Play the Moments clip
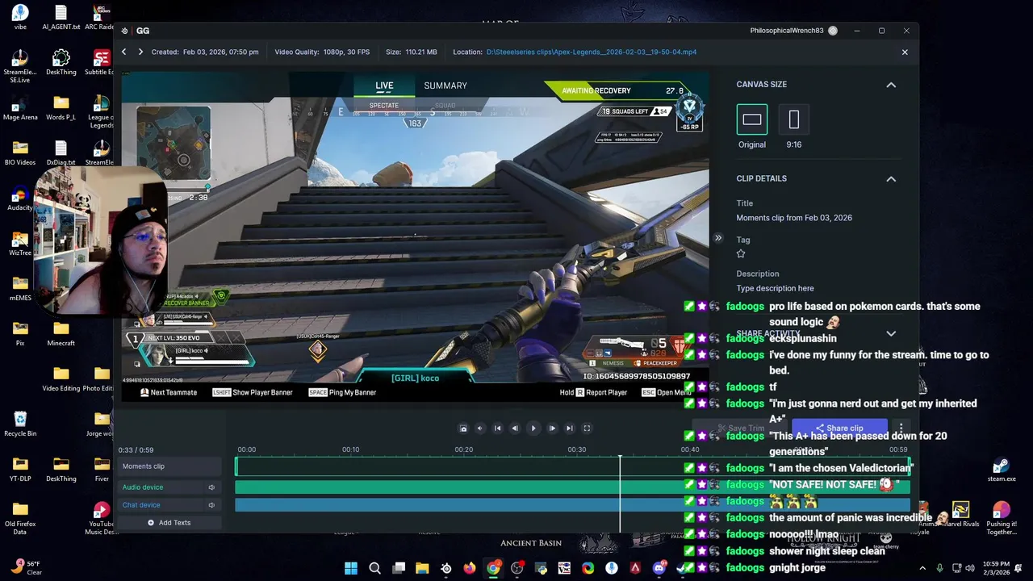Viewport: 1033px width, 581px height. (533, 428)
